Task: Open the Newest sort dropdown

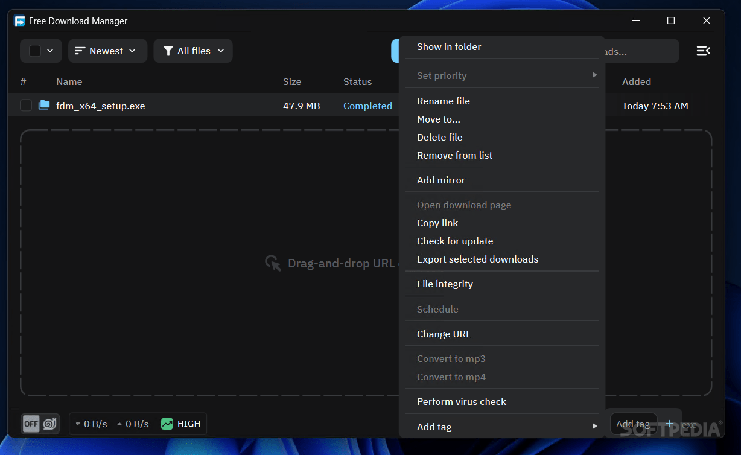Action: click(107, 51)
